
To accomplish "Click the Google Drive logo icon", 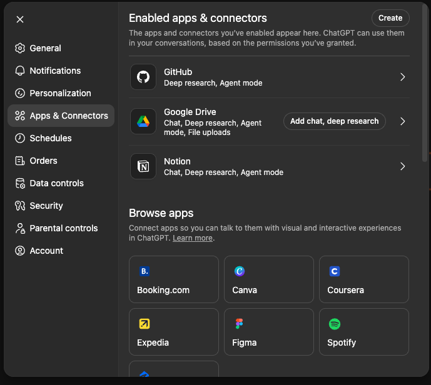I will pos(143,121).
